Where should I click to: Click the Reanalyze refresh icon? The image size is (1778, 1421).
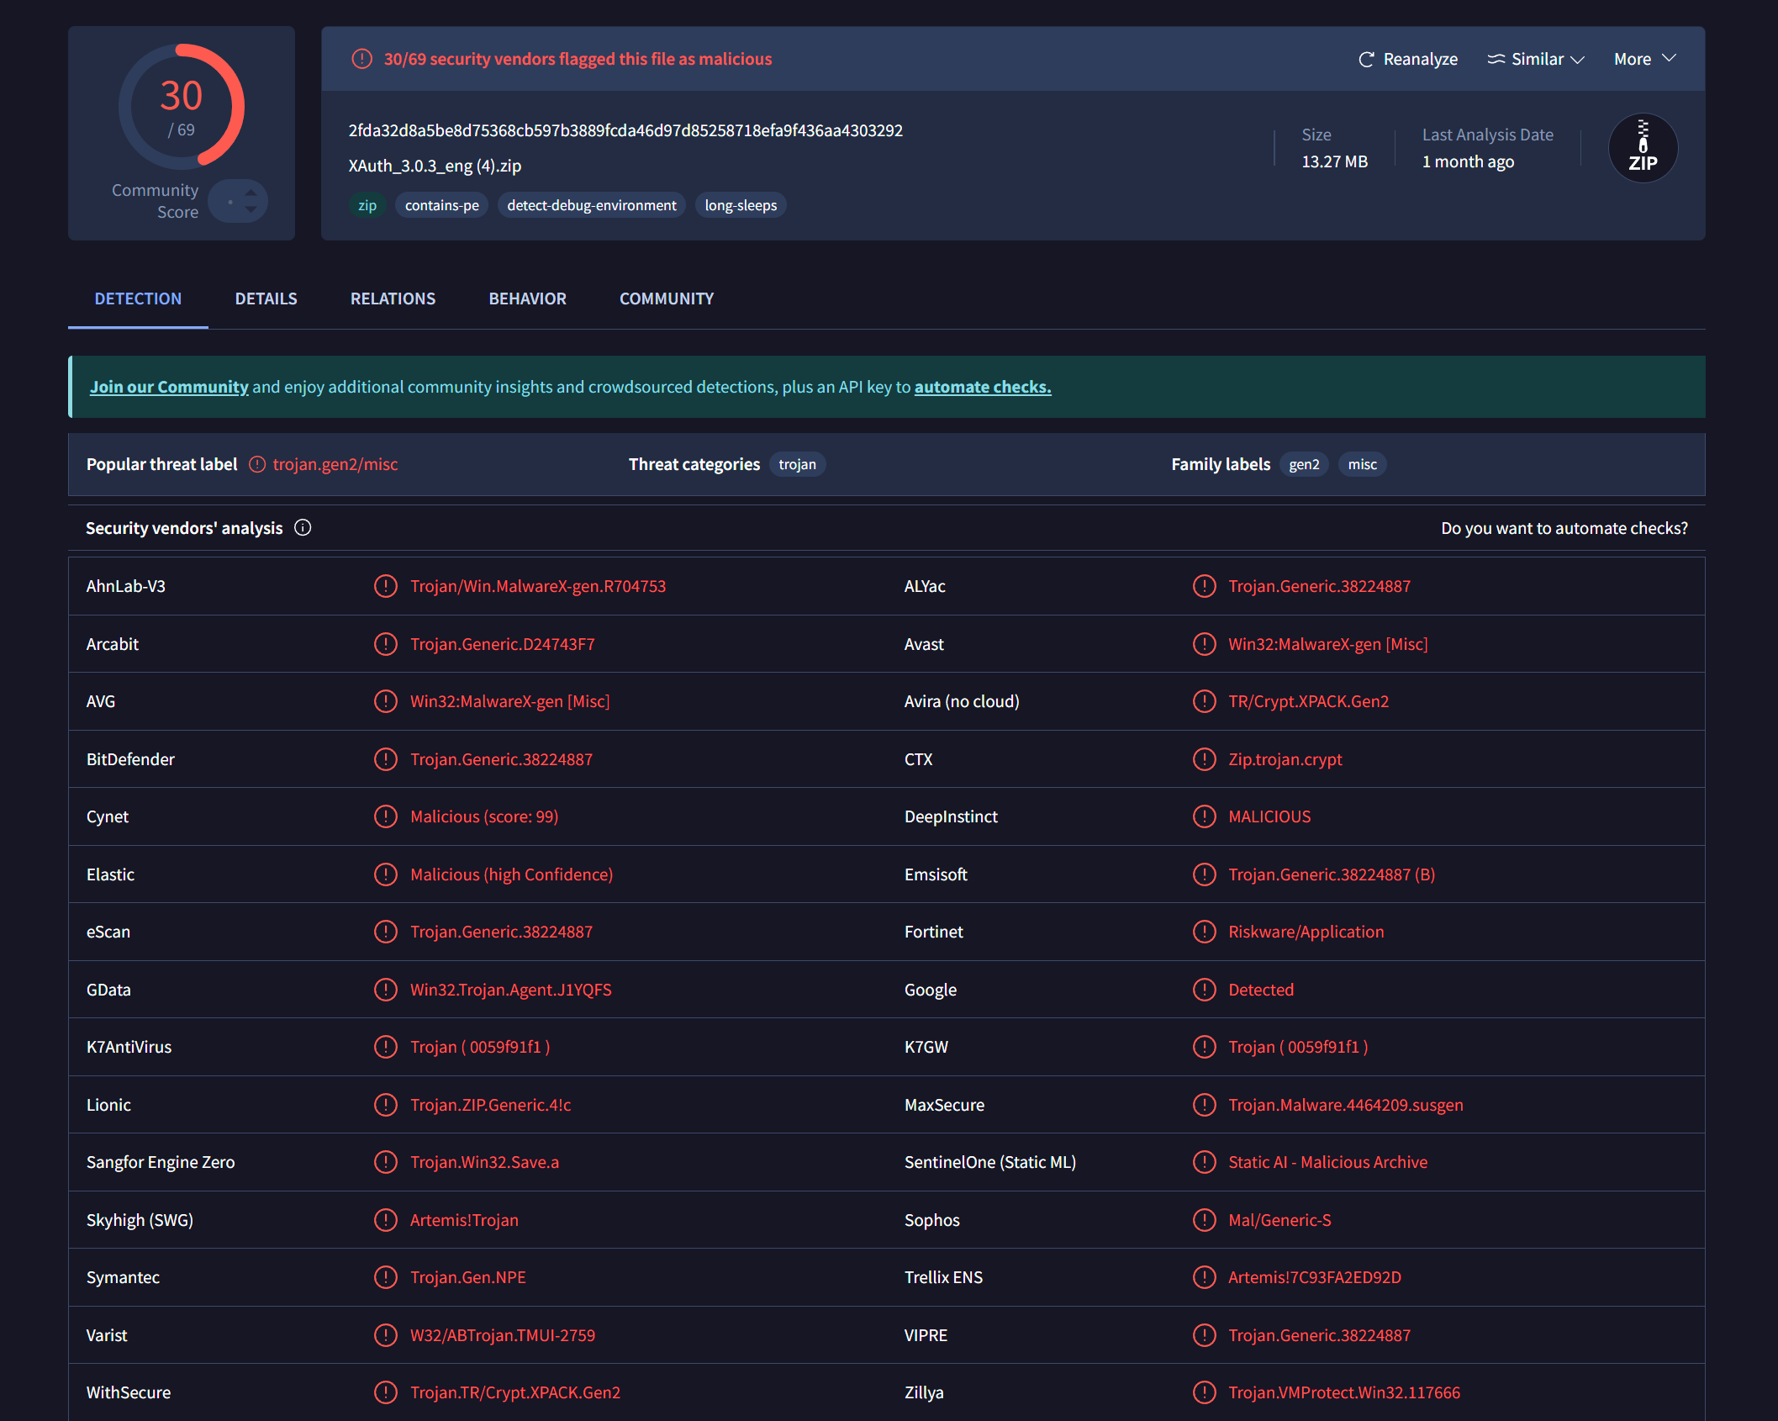tap(1366, 59)
